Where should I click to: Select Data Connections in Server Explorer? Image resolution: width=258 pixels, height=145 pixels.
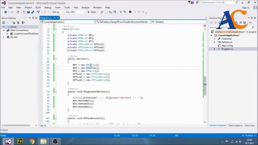(19, 30)
